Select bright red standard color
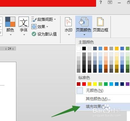The image size is (130, 121). [84, 84]
